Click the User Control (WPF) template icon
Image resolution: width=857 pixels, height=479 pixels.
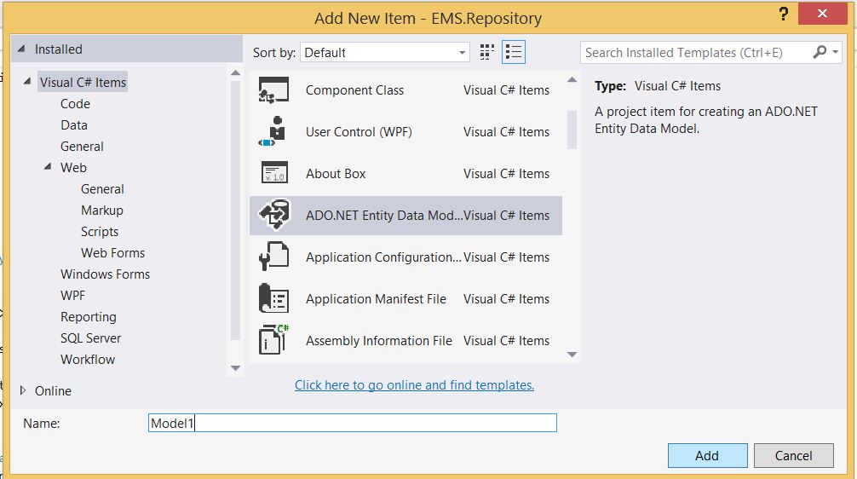(273, 132)
